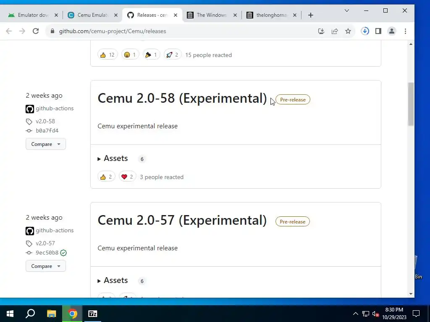Image resolution: width=430 pixels, height=322 pixels.
Task: Open 7-Zip from the taskbar
Action: tap(93, 314)
